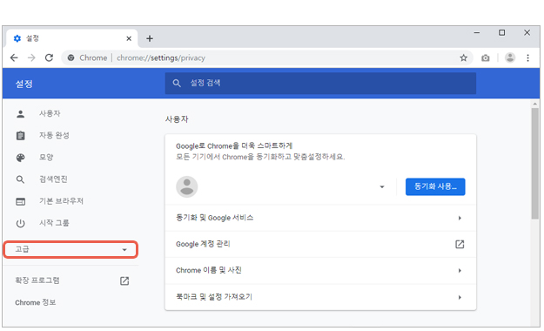Open 북마크 및 설정 가져오기 row
544x331 pixels.
pyautogui.click(x=320, y=297)
